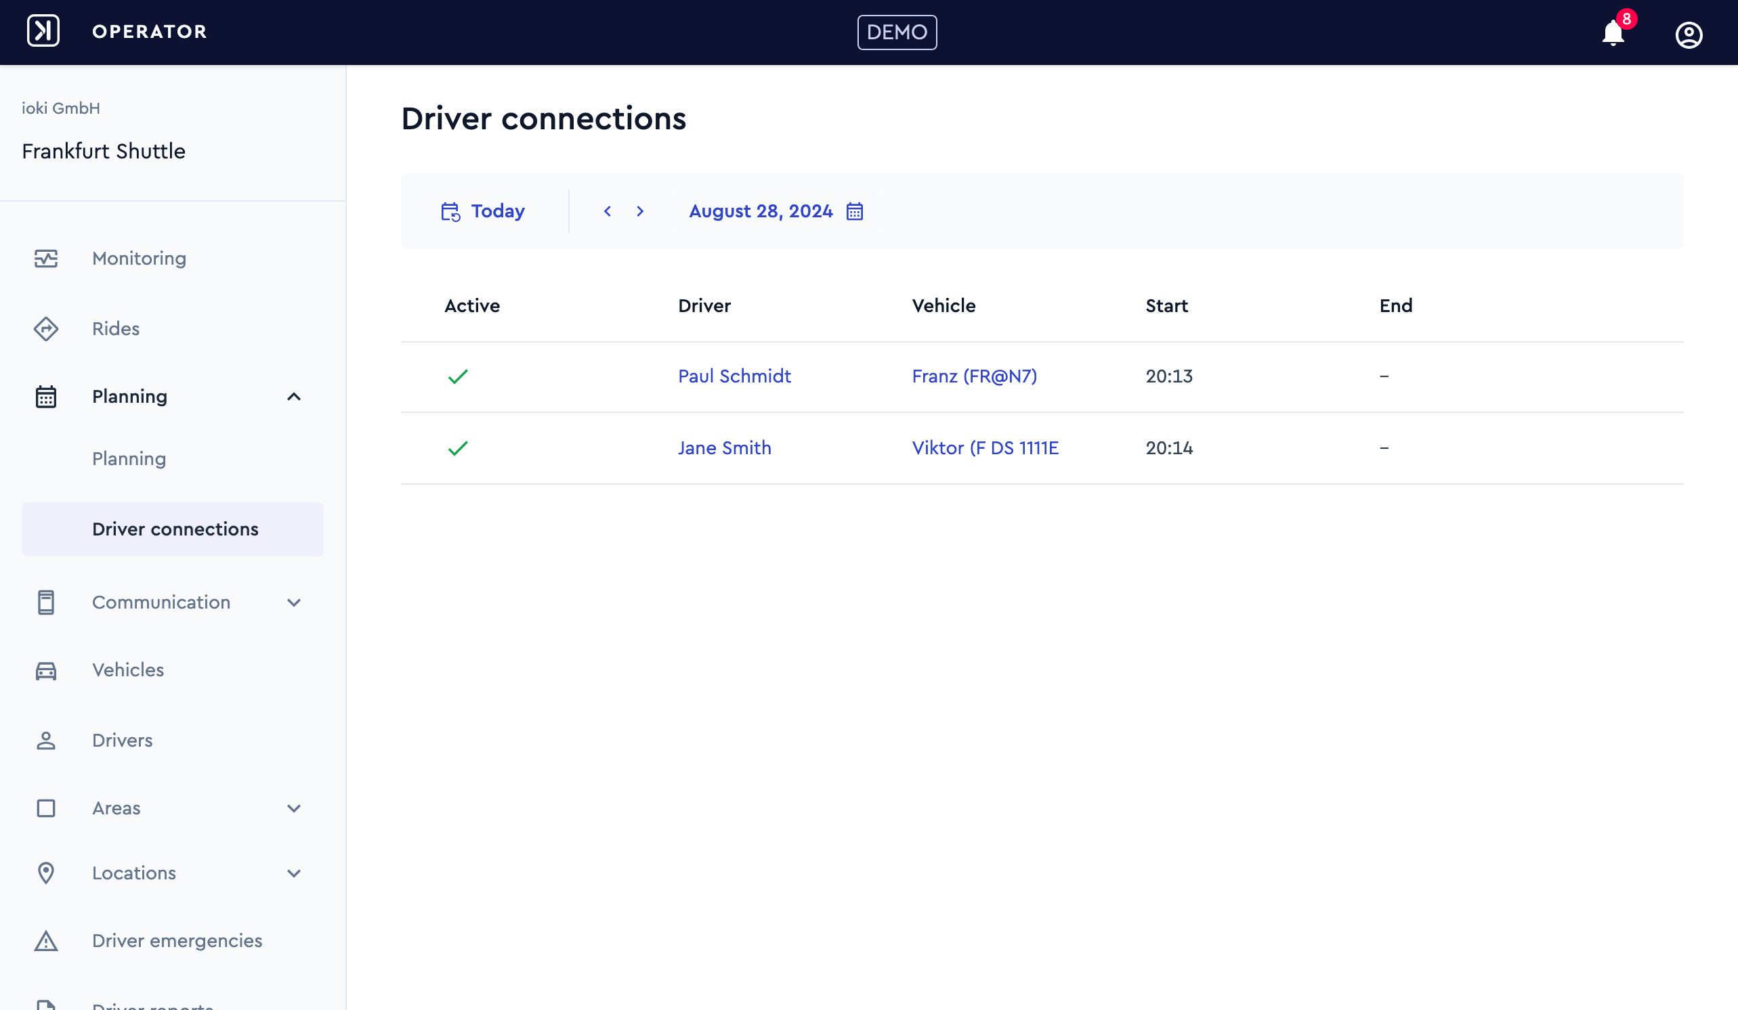Open Rides in the sidebar

pyautogui.click(x=116, y=329)
